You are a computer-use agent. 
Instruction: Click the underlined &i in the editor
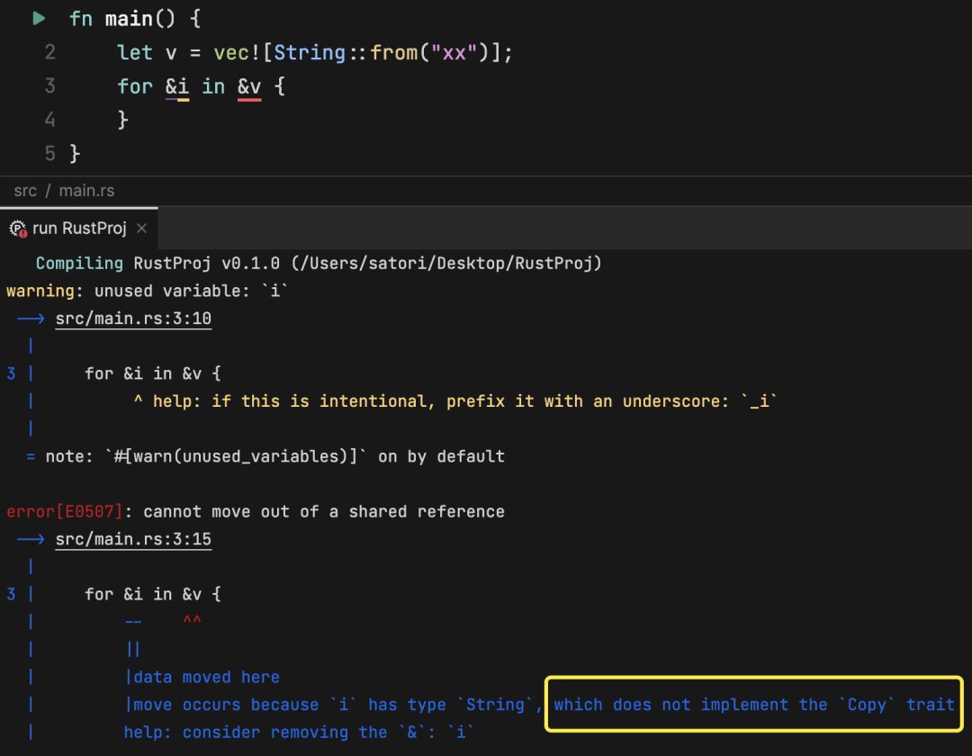pos(177,86)
